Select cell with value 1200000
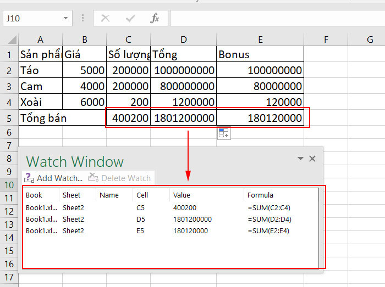This screenshot has height=287, width=385. tap(183, 102)
